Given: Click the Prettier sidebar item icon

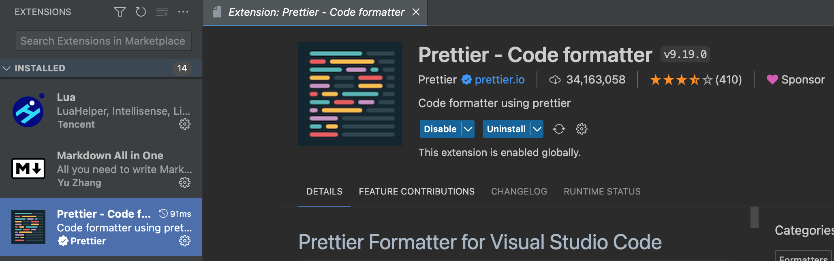Looking at the screenshot, I should pos(28,227).
